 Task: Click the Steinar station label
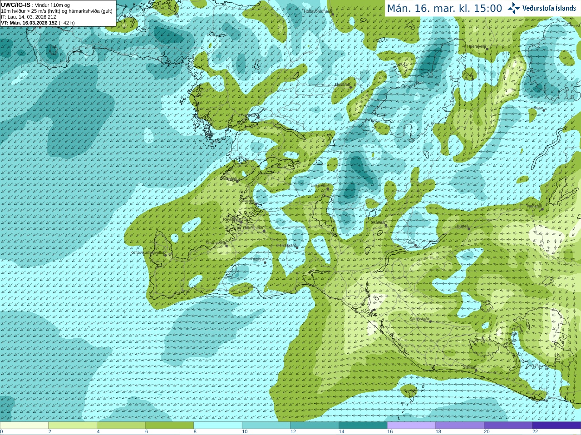coord(469,367)
